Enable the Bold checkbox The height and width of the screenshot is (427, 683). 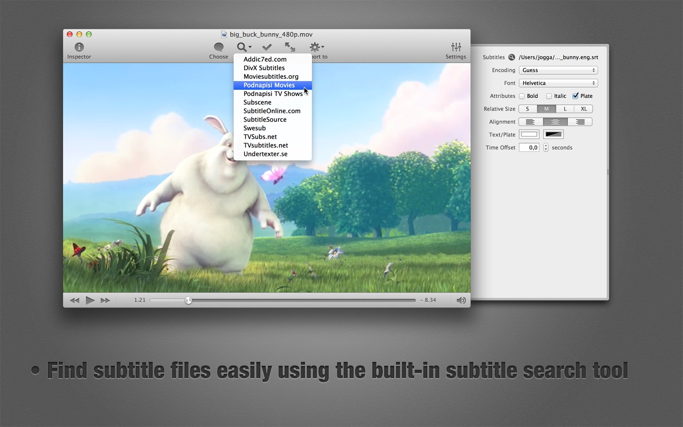(522, 96)
